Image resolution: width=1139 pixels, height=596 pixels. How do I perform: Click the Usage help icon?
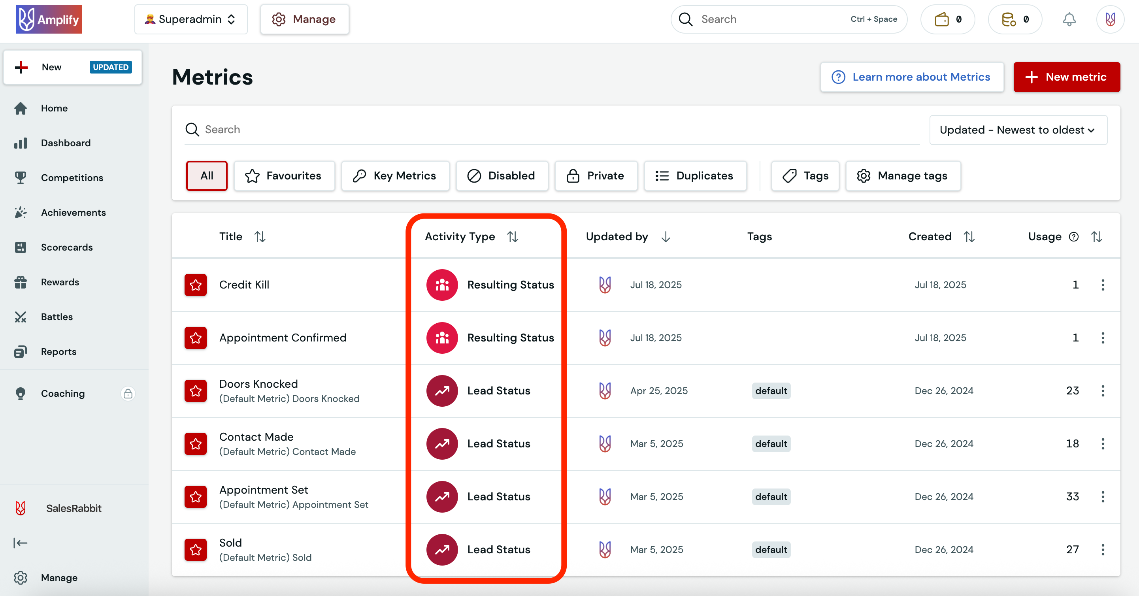pos(1073,237)
